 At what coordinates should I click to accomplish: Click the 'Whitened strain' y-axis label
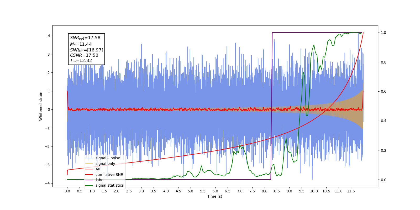tap(41, 106)
